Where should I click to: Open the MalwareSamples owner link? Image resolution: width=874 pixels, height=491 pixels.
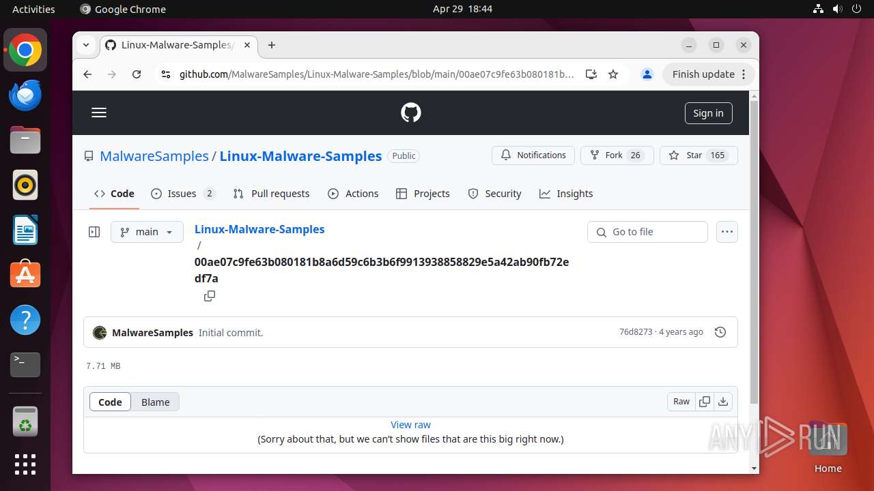[154, 155]
